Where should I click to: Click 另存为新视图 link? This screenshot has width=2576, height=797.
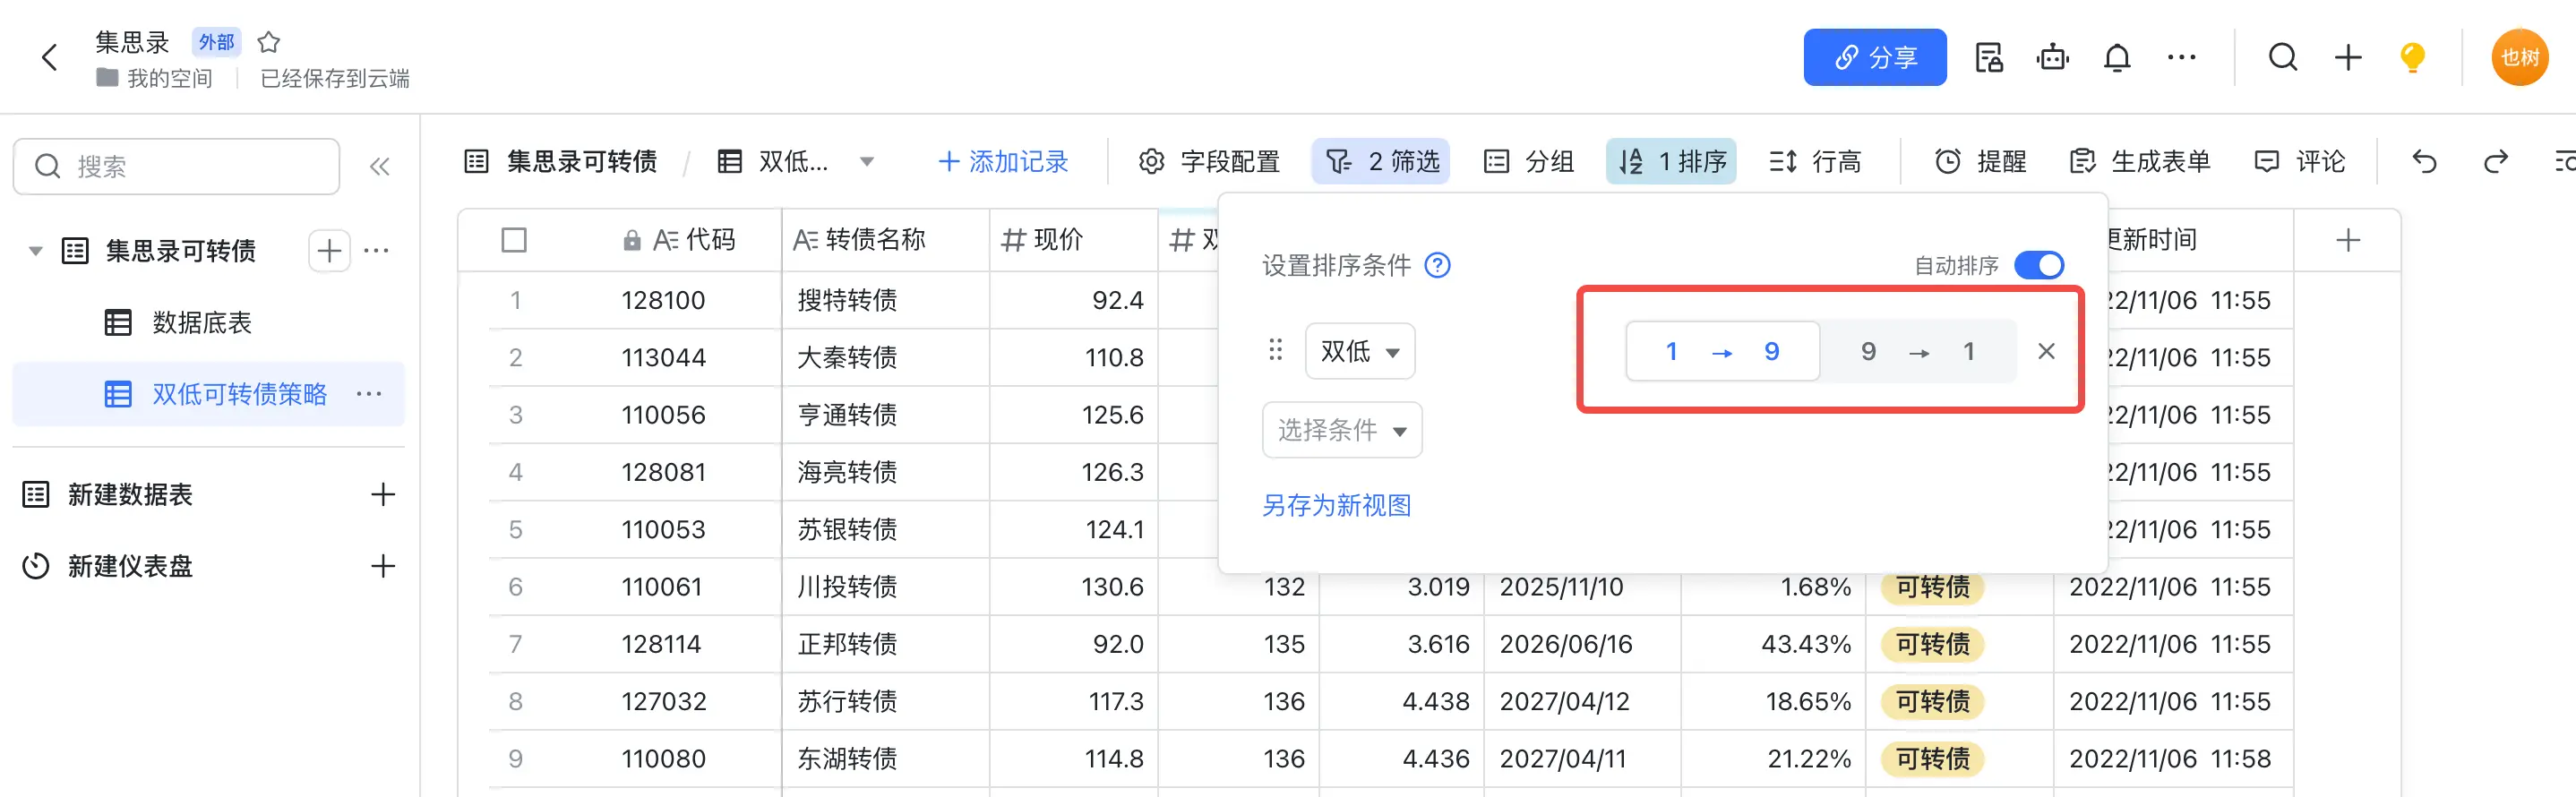(1336, 505)
